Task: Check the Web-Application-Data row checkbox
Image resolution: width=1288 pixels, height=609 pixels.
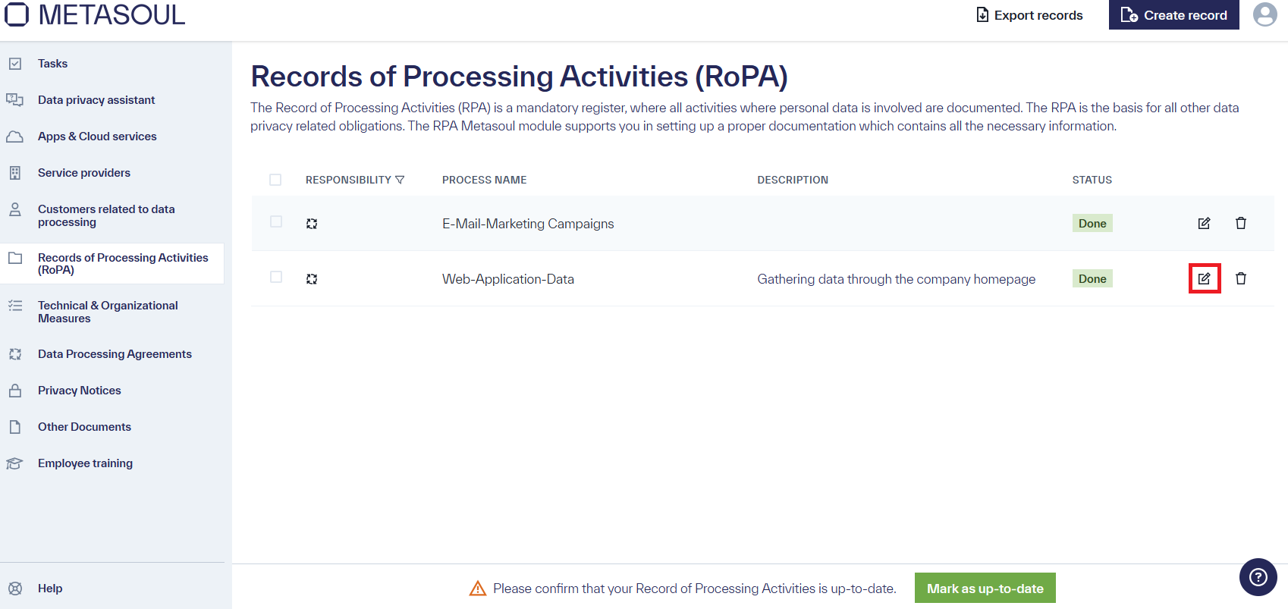Action: [x=275, y=278]
